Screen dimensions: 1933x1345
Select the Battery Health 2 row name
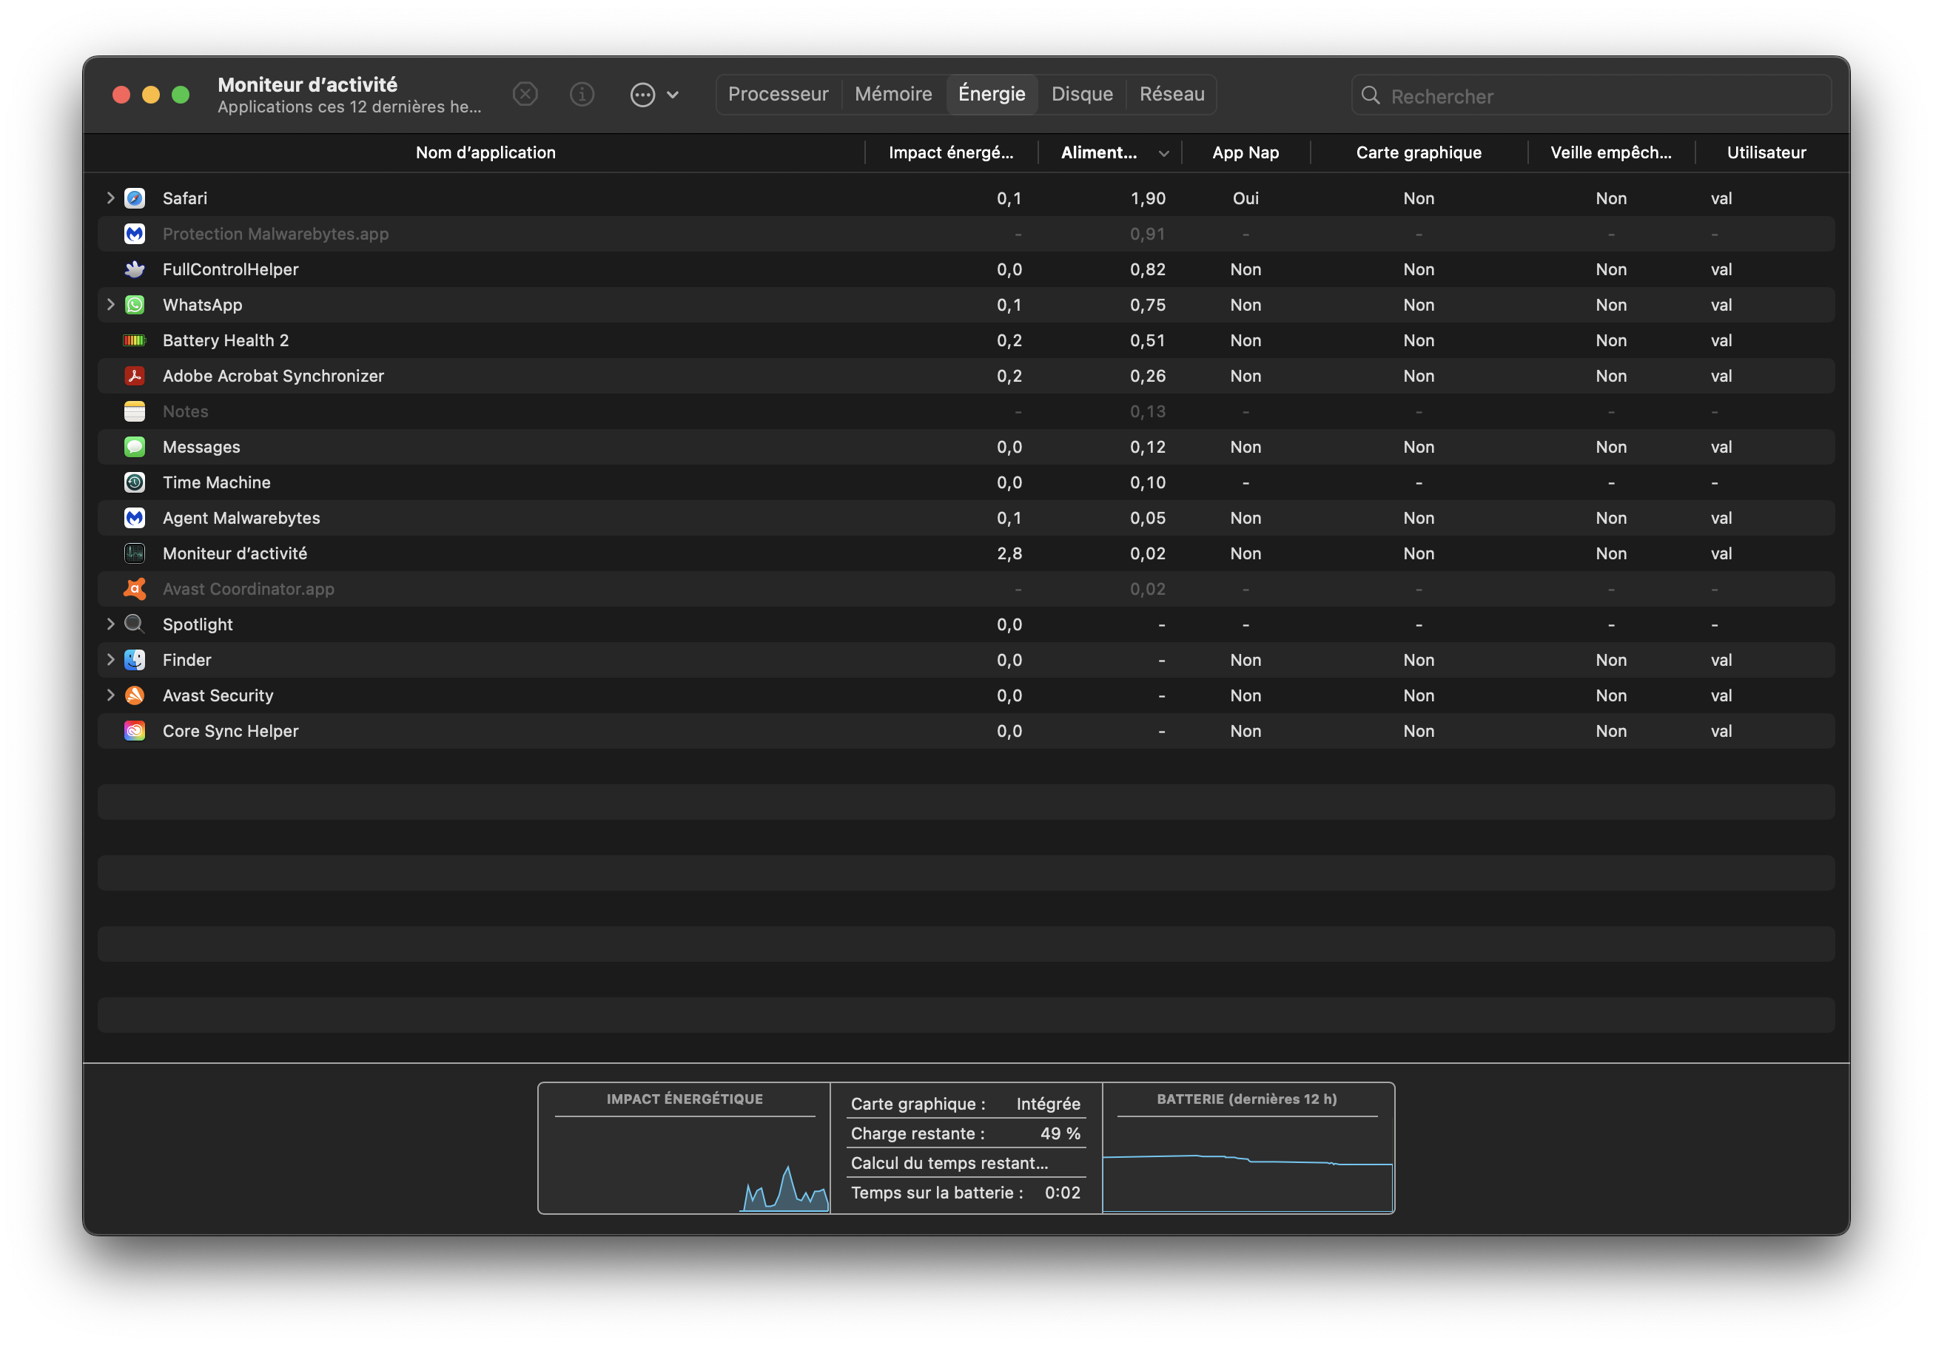[226, 341]
